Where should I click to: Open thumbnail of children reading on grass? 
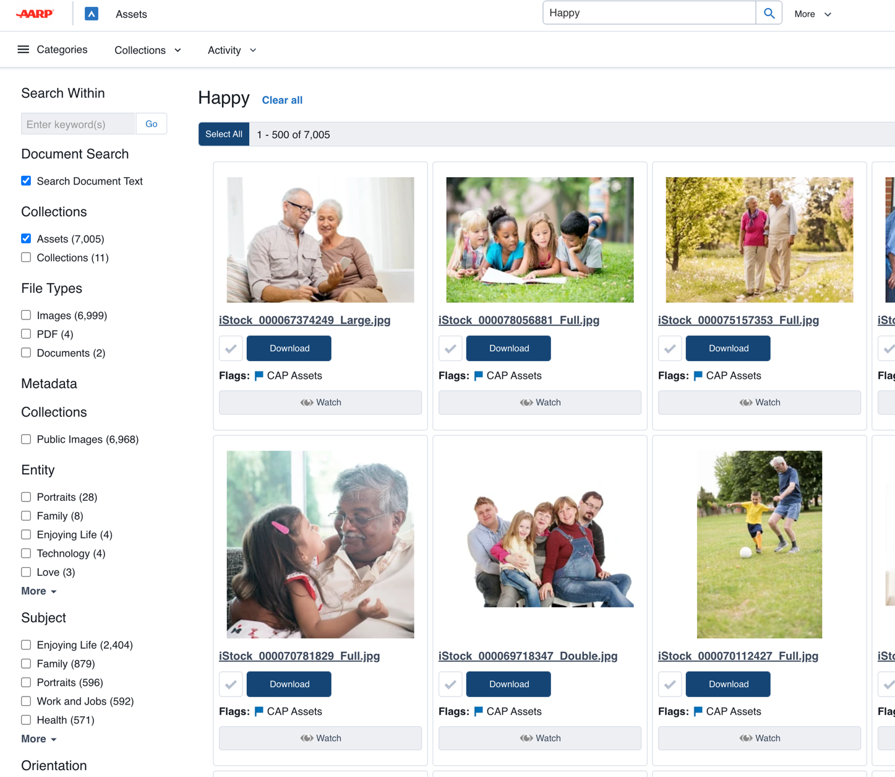coord(540,240)
